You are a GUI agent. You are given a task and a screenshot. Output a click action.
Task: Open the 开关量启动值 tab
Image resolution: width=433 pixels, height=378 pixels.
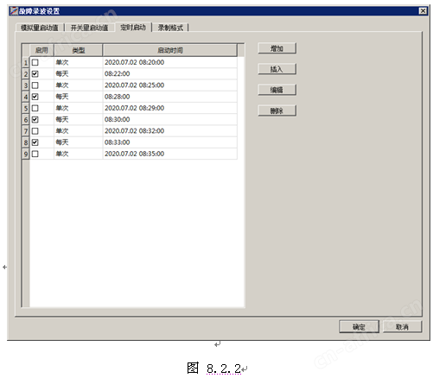click(89, 28)
